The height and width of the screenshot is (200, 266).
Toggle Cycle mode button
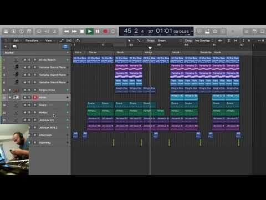click(x=113, y=32)
